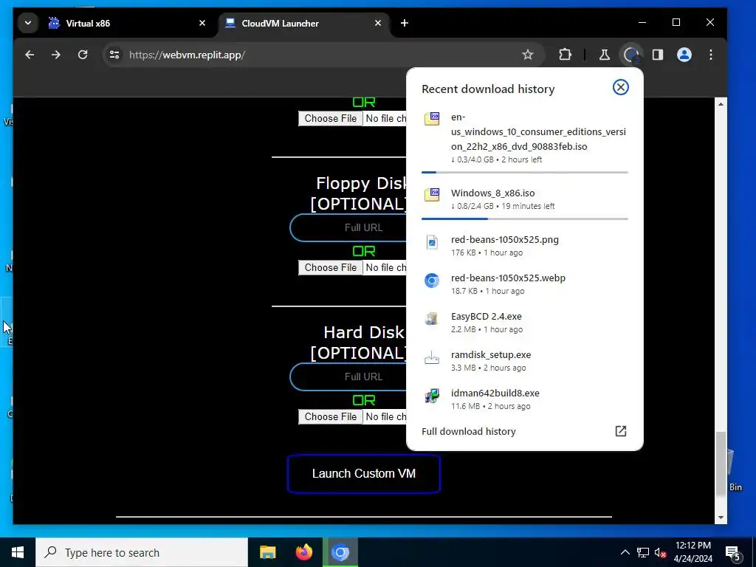Toggle the browser side panel icon
Viewport: 756px width, 567px height.
[658, 55]
